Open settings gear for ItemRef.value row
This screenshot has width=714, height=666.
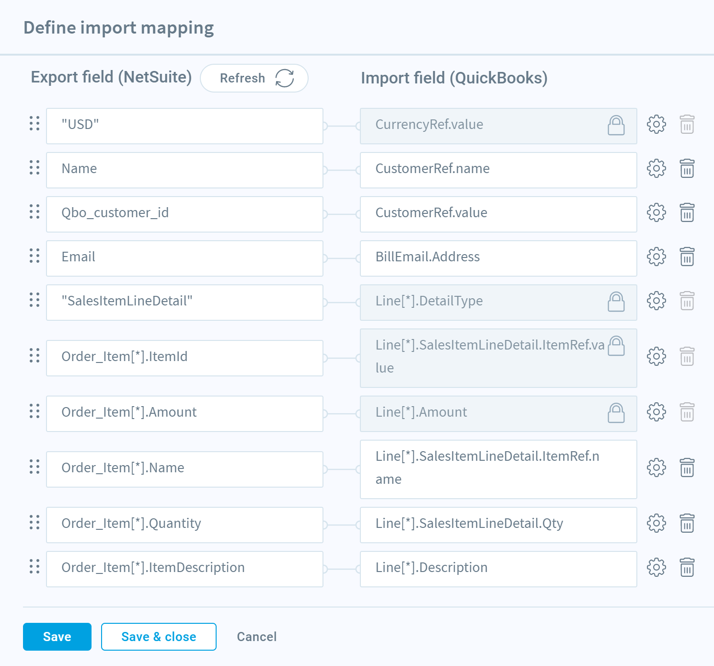pyautogui.click(x=656, y=357)
